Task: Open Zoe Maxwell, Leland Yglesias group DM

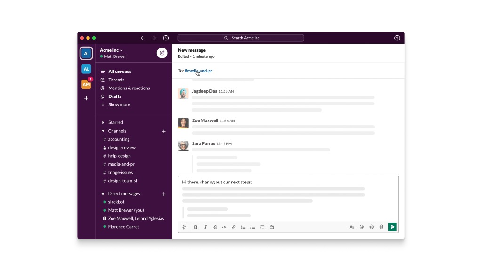Action: coord(136,218)
